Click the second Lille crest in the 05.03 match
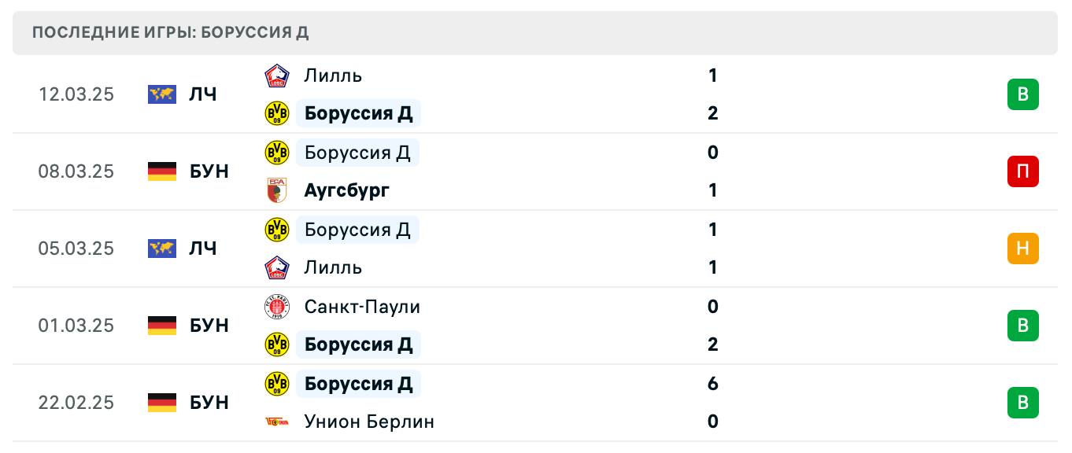 [277, 267]
